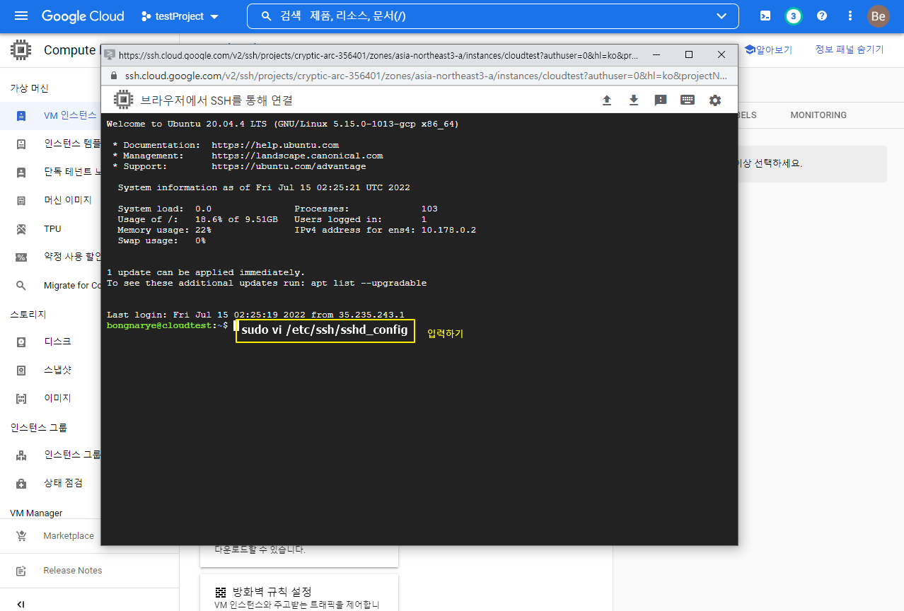The height and width of the screenshot is (611, 904).
Task: Expand the search bar dropdown chevron
Action: coord(722,16)
